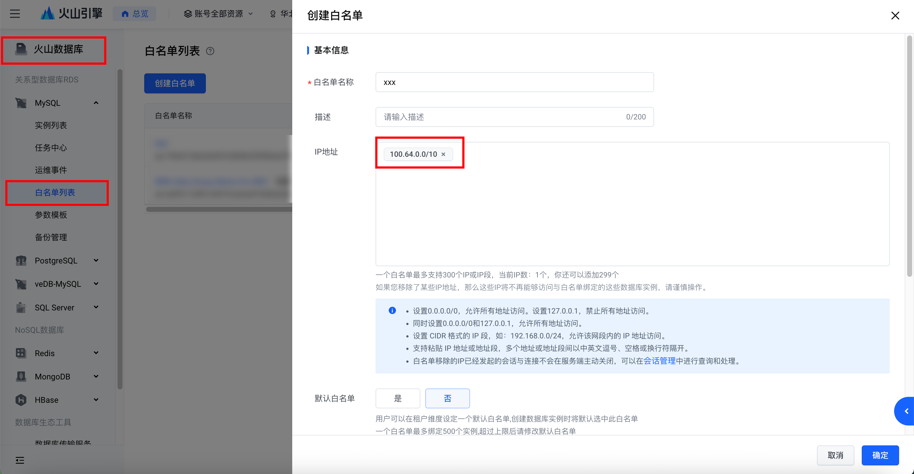Remove the 100.64.0.0/10 IP tag

[443, 154]
